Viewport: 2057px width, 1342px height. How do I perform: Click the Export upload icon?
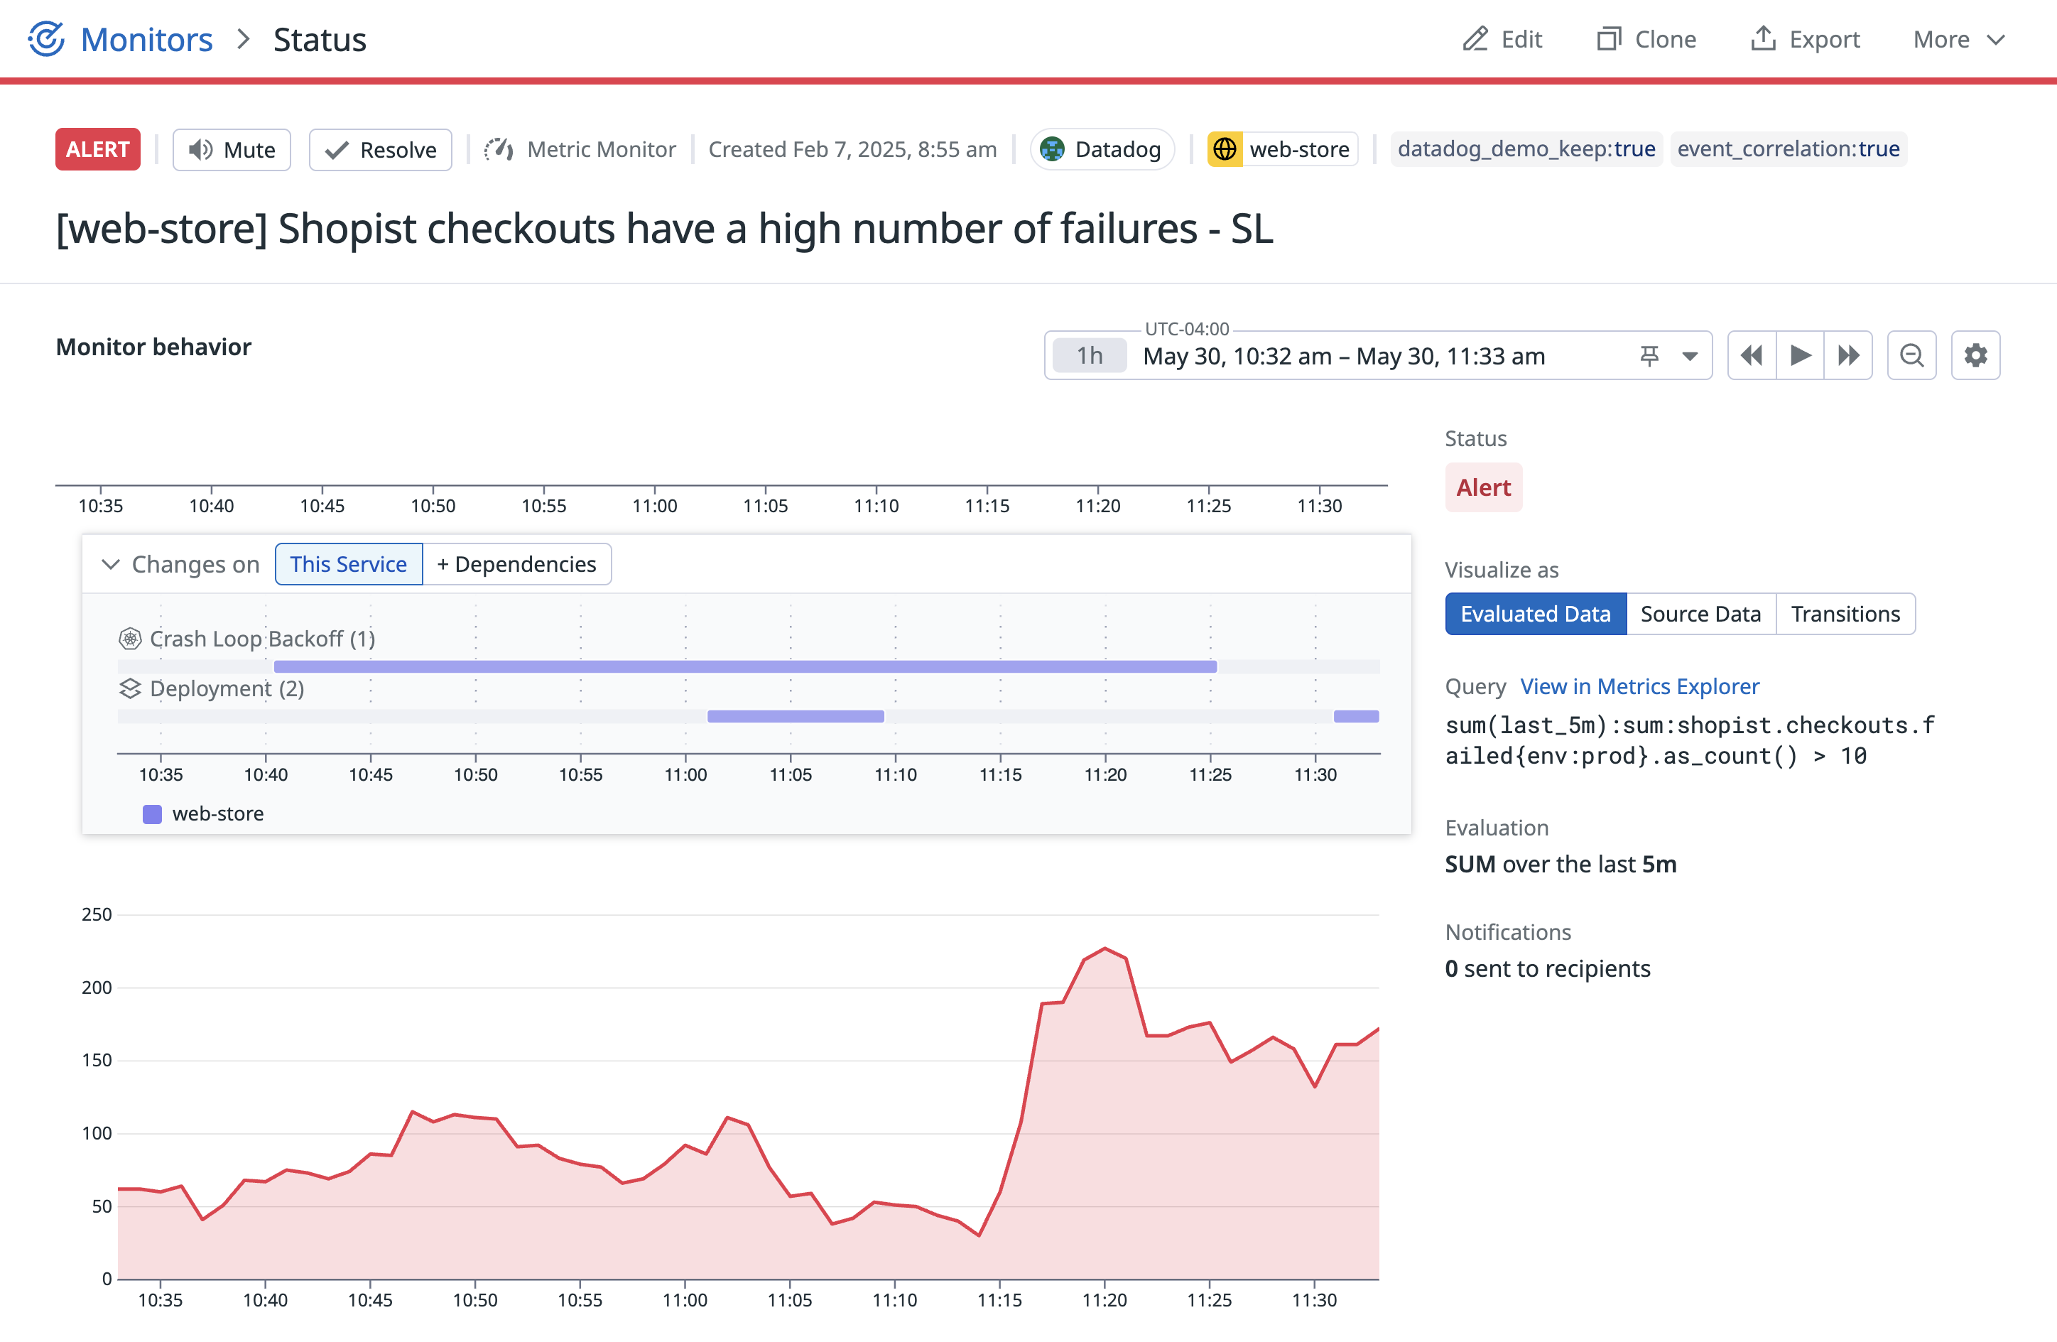[x=1762, y=39]
